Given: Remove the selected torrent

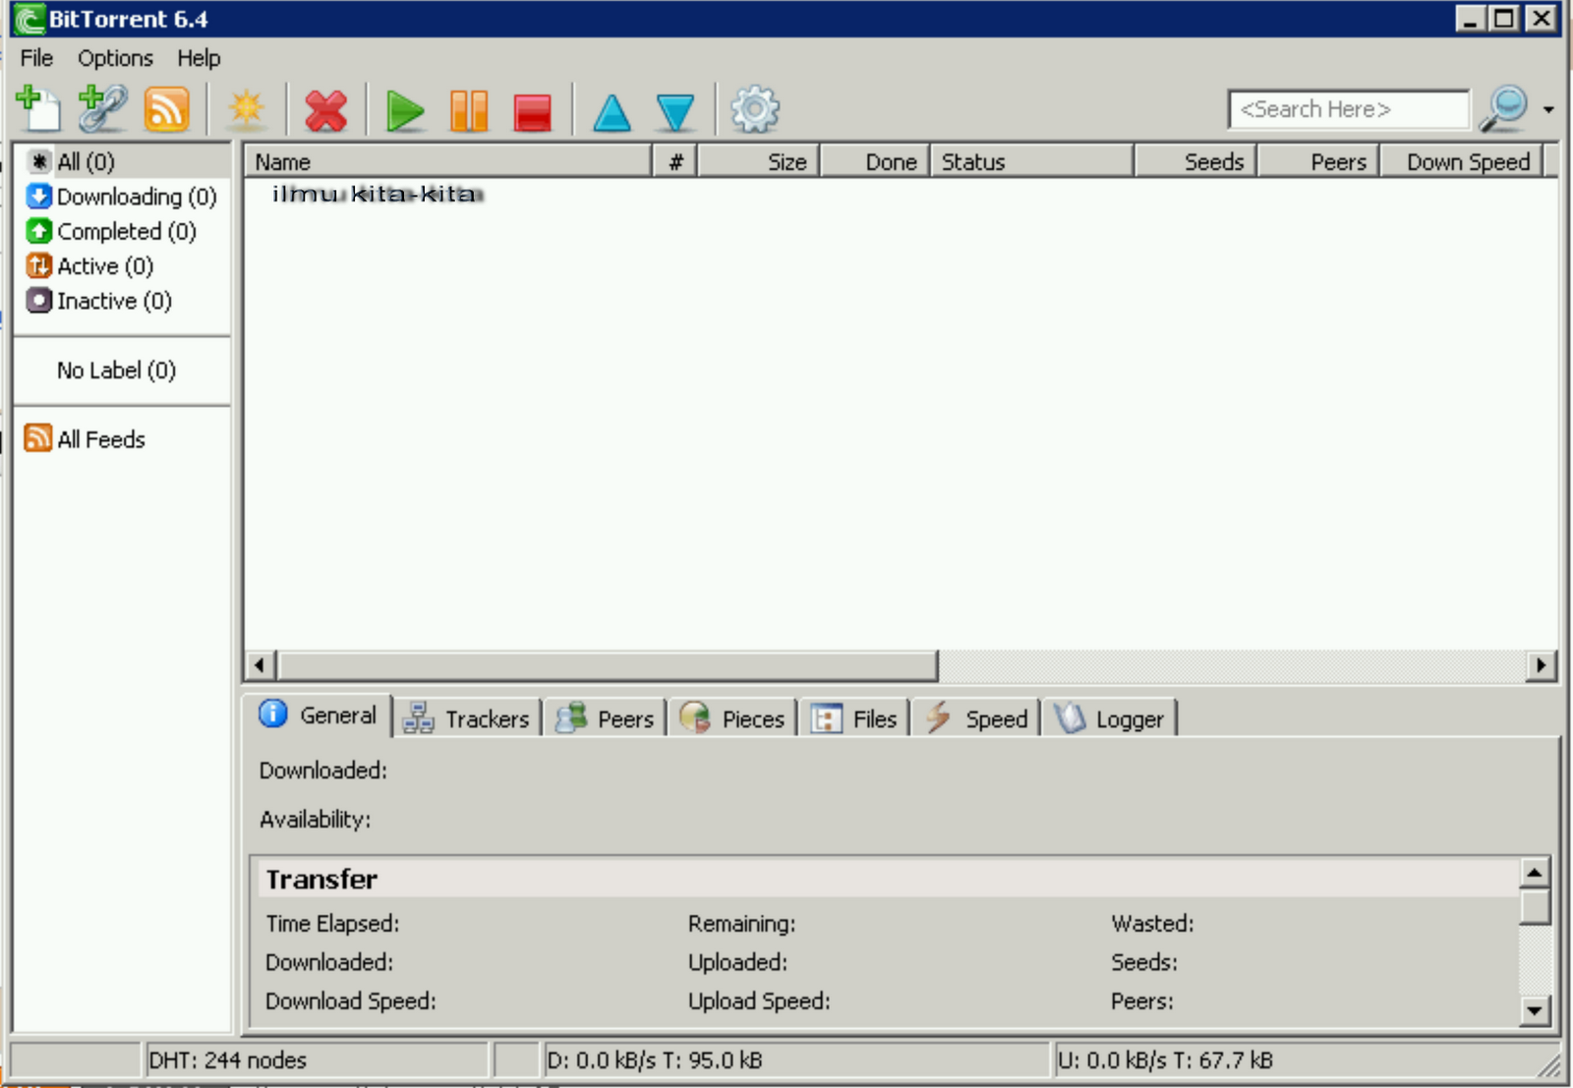Looking at the screenshot, I should (325, 109).
